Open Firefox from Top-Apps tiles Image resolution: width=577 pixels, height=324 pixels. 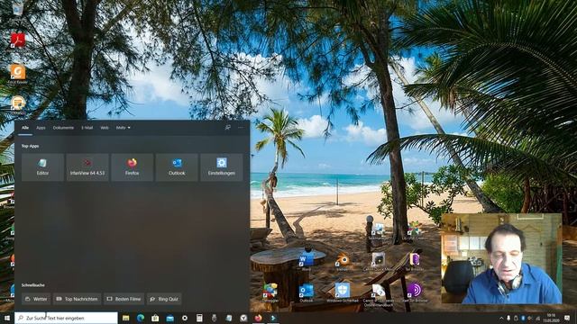[133, 167]
